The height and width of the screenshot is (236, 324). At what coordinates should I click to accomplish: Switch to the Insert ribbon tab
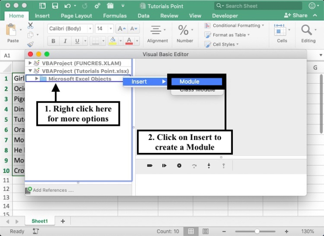coord(42,16)
